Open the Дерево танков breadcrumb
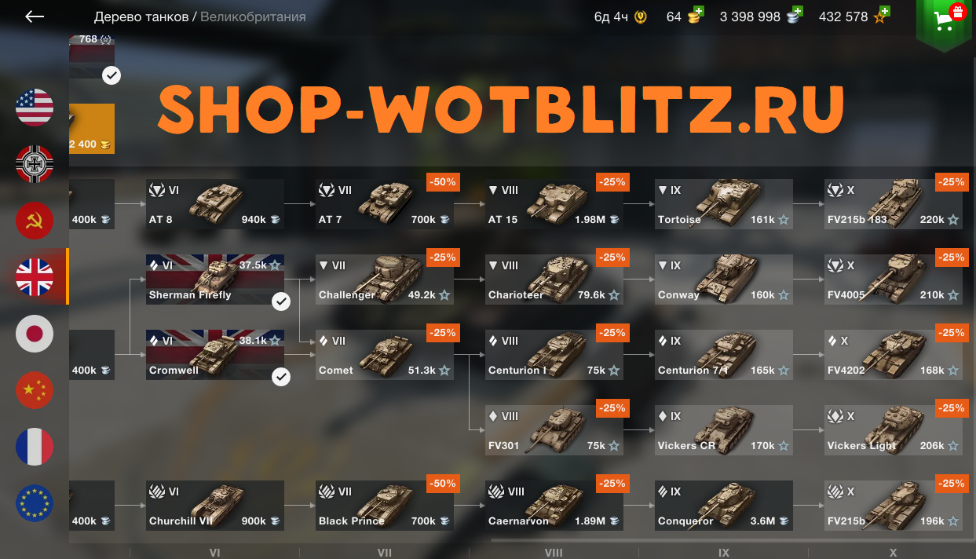 141,16
